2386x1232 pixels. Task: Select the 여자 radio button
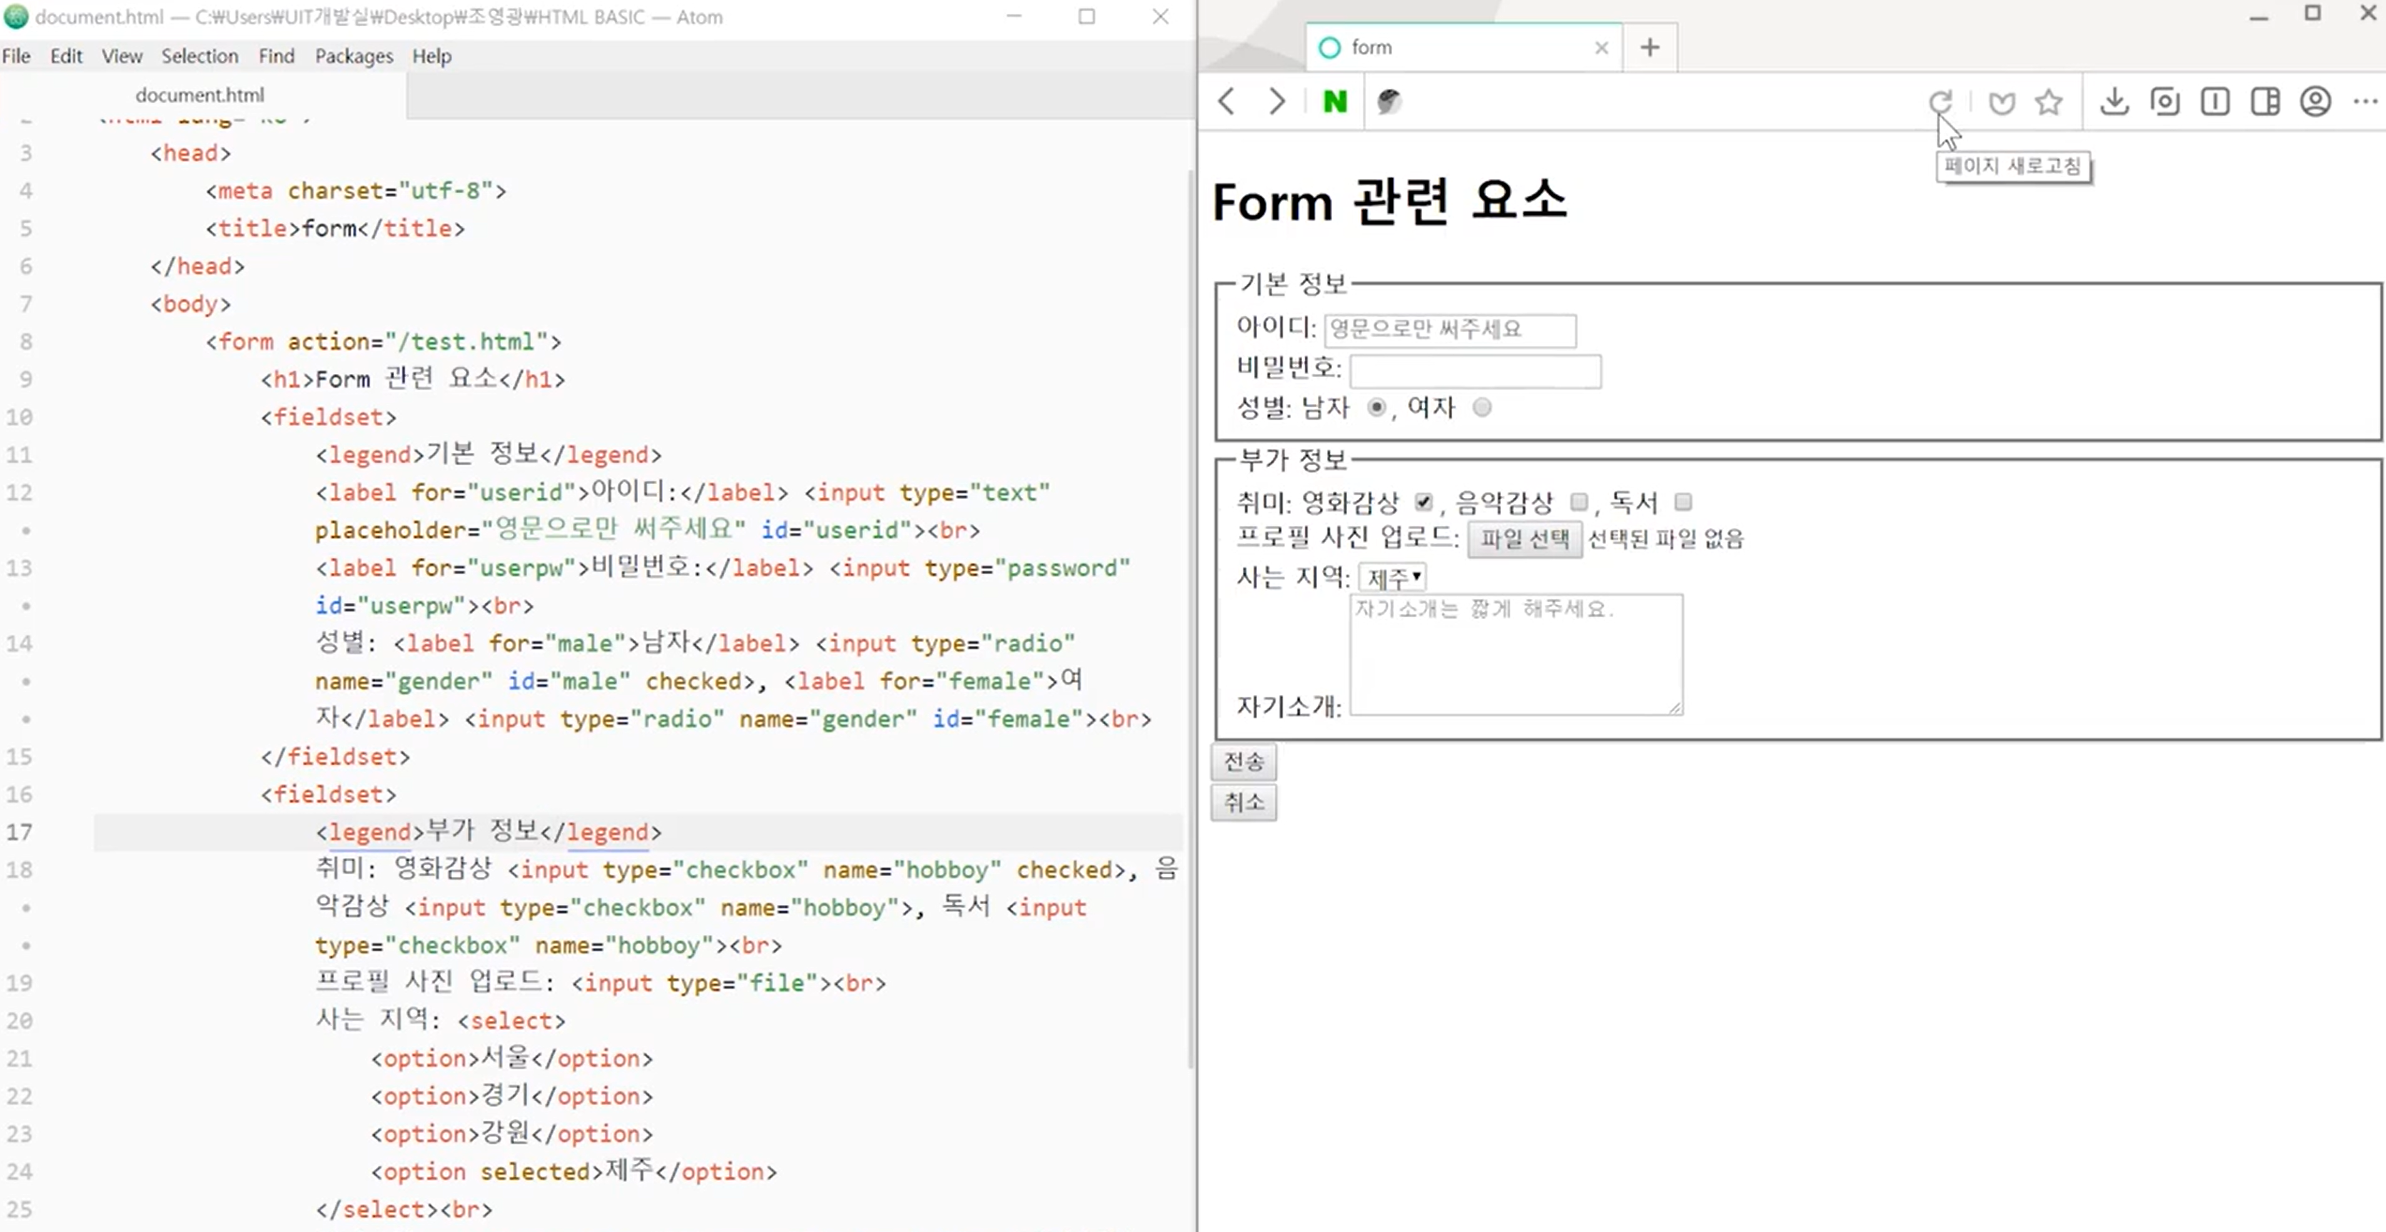pos(1482,408)
